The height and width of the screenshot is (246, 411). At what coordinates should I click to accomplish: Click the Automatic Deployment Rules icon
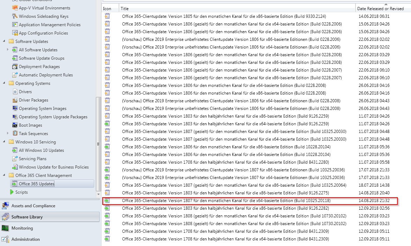click(x=15, y=75)
